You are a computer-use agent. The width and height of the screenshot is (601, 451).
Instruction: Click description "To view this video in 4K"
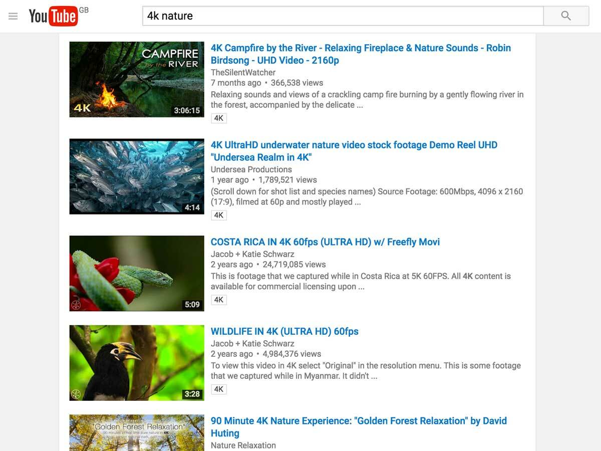click(x=366, y=371)
